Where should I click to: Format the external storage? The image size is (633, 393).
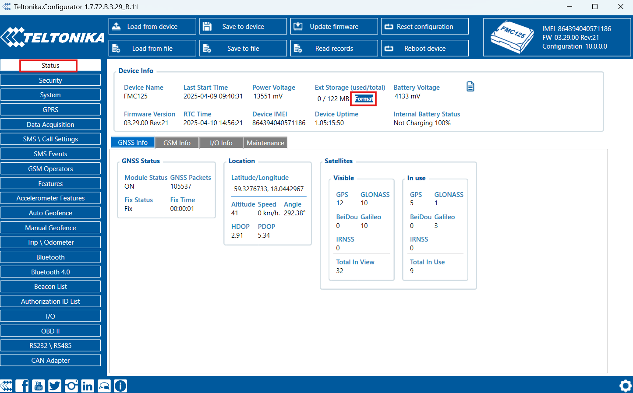pyautogui.click(x=364, y=98)
